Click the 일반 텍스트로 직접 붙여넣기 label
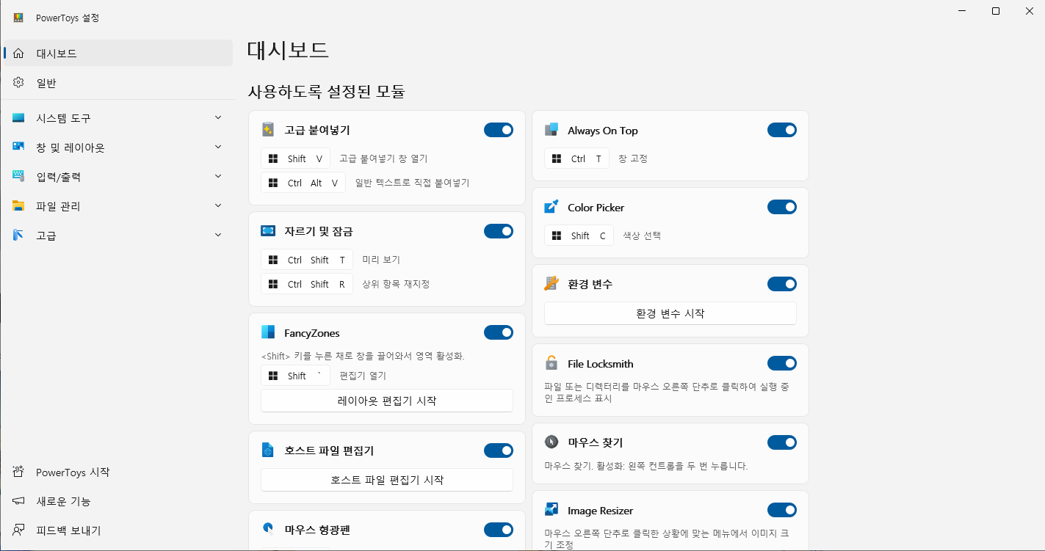 tap(412, 183)
